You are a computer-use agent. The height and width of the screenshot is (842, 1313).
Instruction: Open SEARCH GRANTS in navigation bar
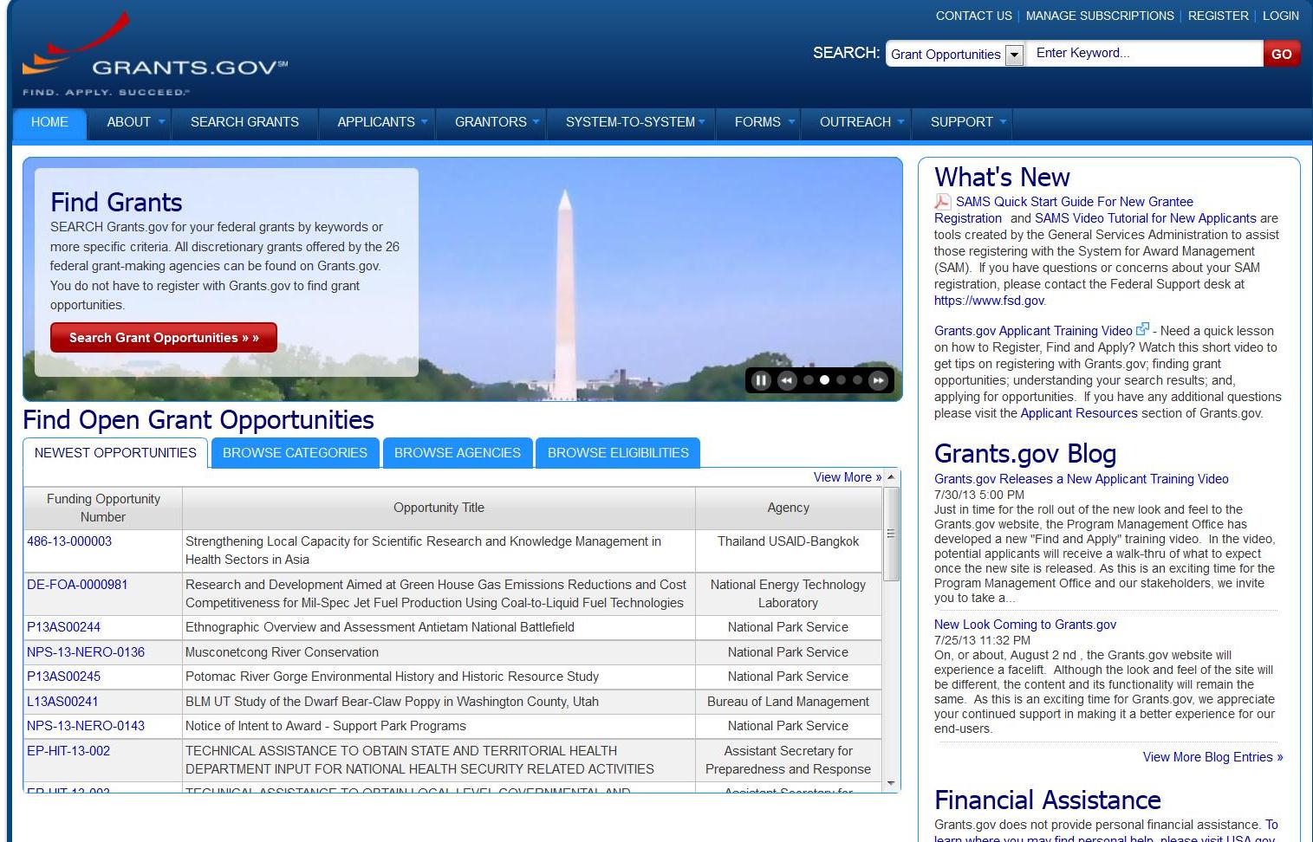(x=244, y=122)
